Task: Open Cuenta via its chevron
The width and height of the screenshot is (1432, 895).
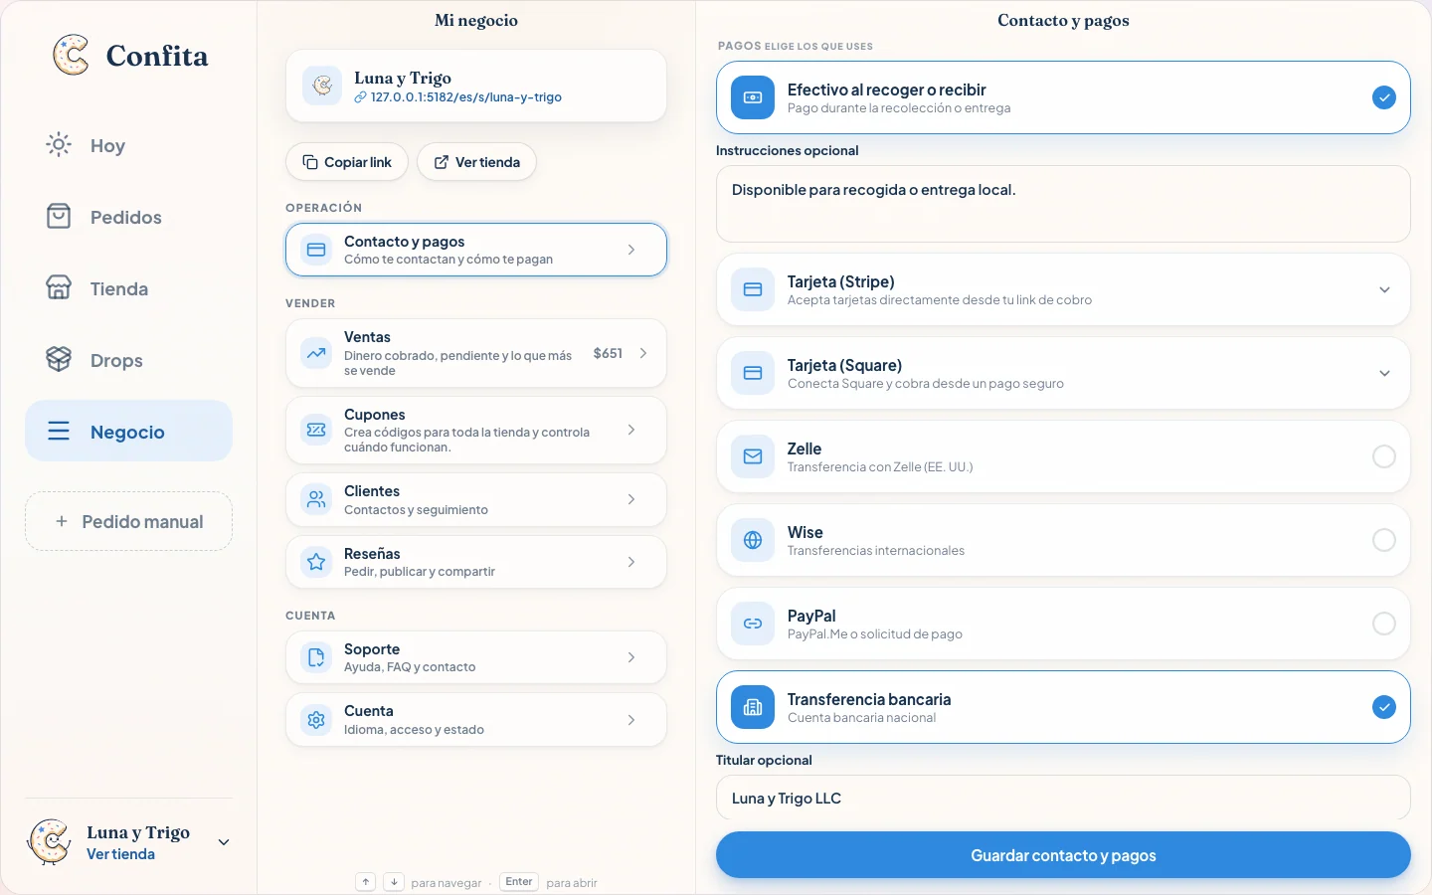Action: coord(631,720)
